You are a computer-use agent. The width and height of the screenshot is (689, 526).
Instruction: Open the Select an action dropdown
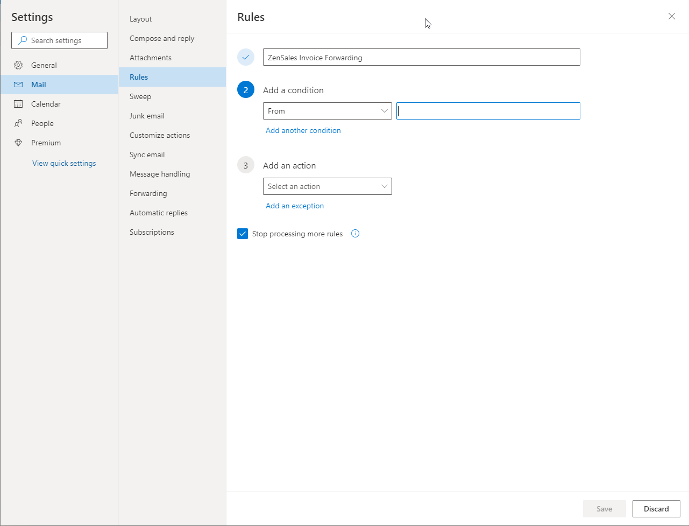(x=328, y=186)
